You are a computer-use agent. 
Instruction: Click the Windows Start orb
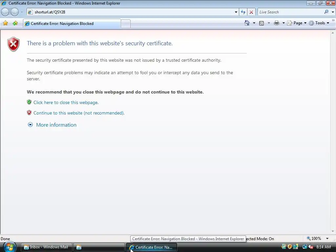point(9,247)
